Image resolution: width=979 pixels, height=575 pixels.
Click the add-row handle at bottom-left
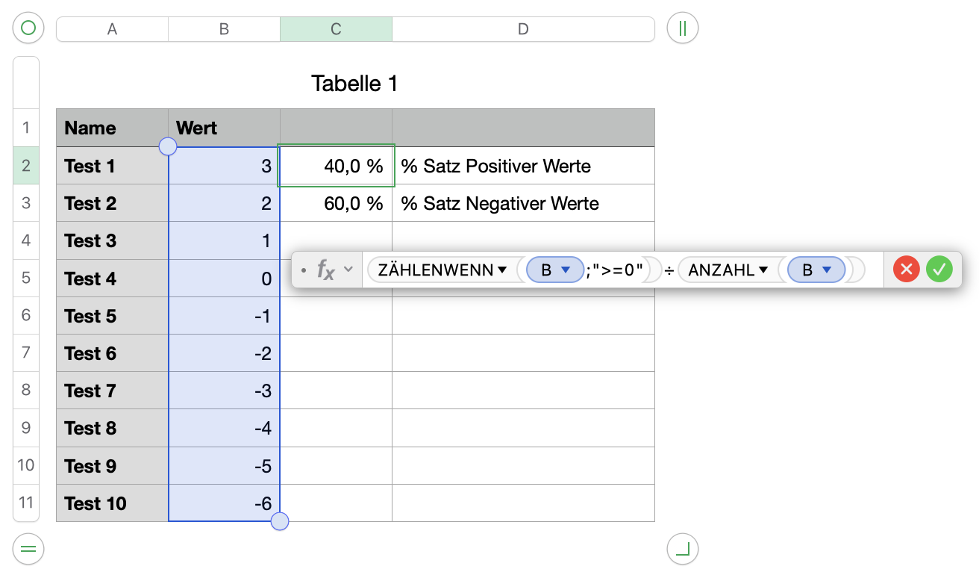[x=28, y=550]
